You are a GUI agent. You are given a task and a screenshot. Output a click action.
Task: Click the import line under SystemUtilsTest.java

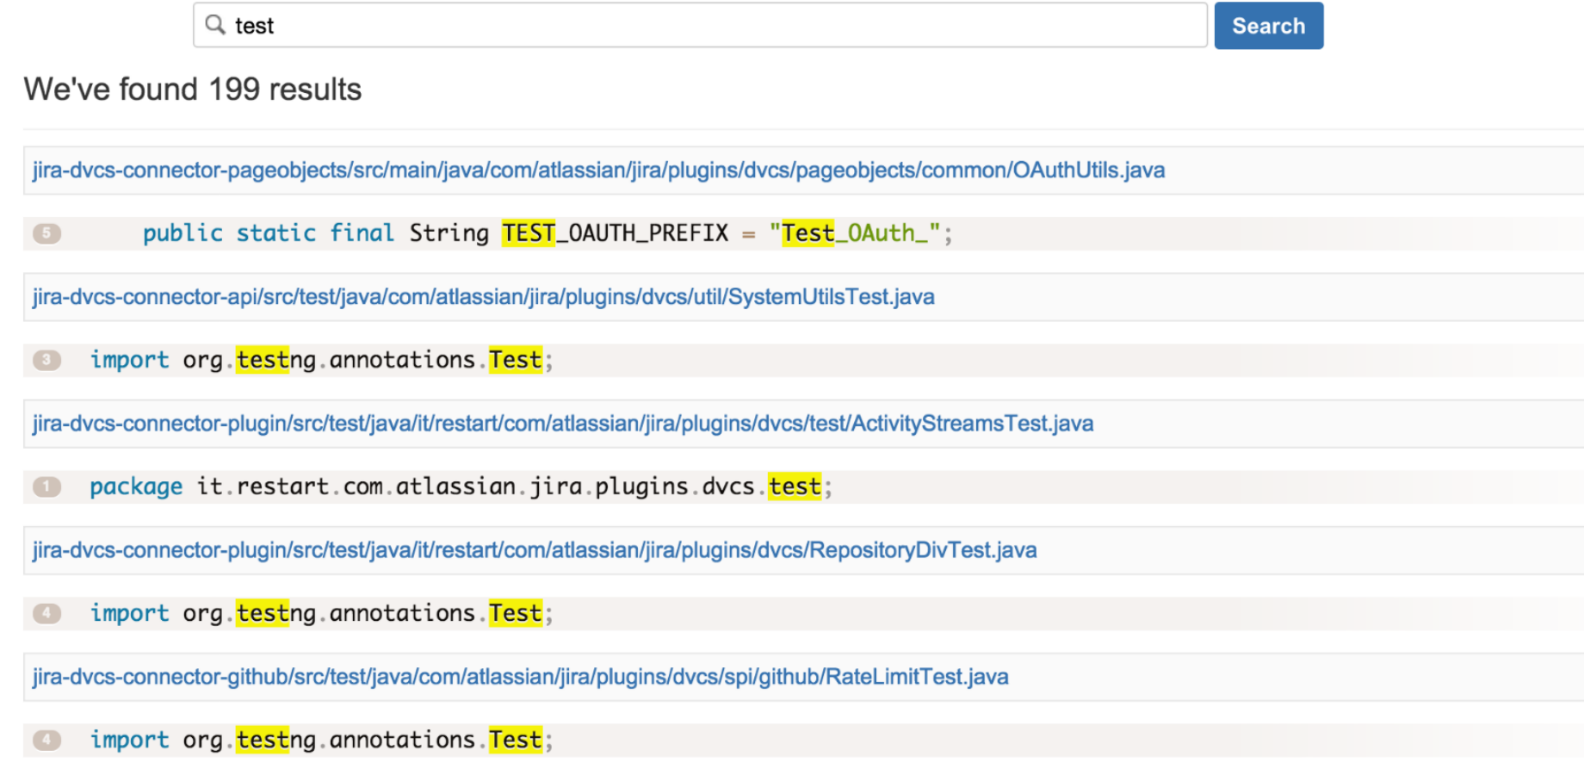(x=321, y=359)
